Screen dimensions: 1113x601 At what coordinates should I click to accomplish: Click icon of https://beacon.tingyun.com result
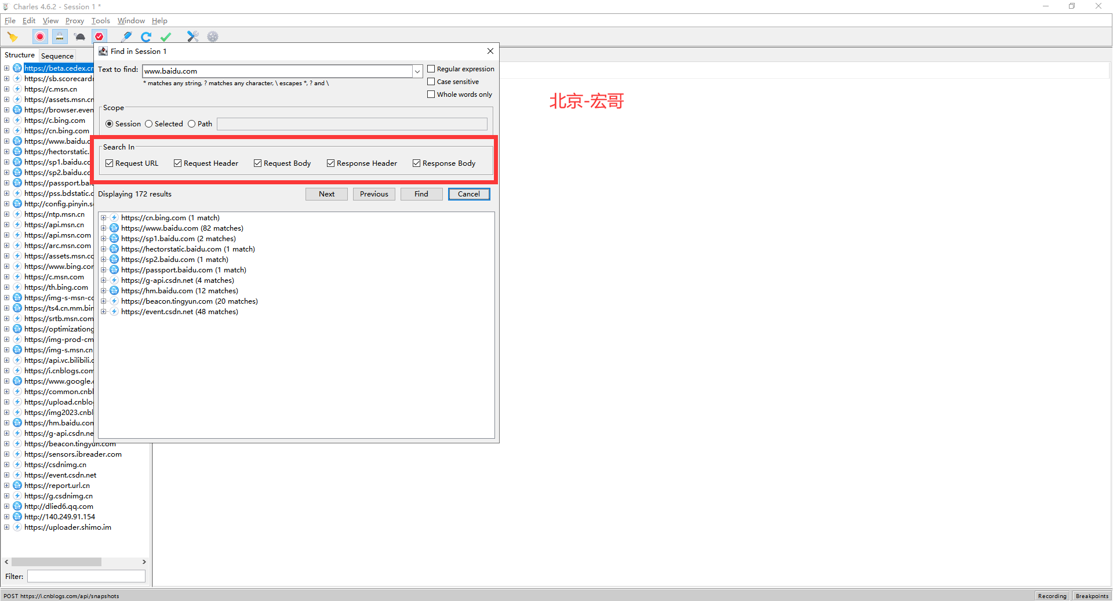(x=114, y=301)
